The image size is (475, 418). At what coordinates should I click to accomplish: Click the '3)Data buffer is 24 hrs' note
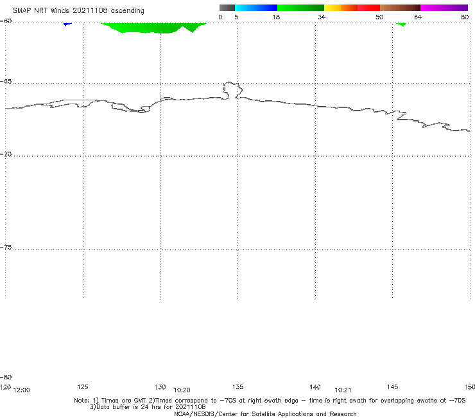point(148,407)
